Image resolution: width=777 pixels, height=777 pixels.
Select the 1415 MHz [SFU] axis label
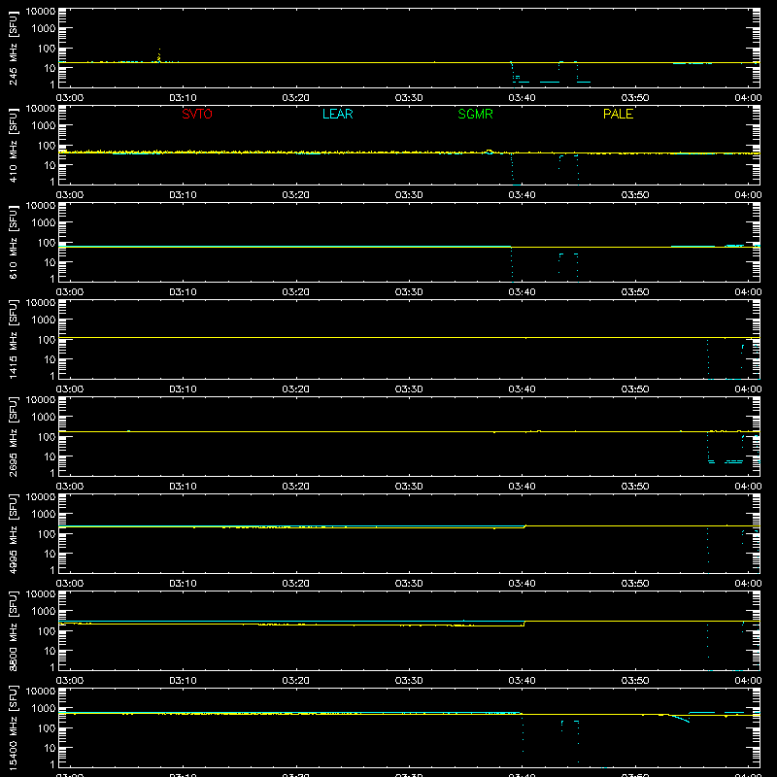(x=14, y=339)
